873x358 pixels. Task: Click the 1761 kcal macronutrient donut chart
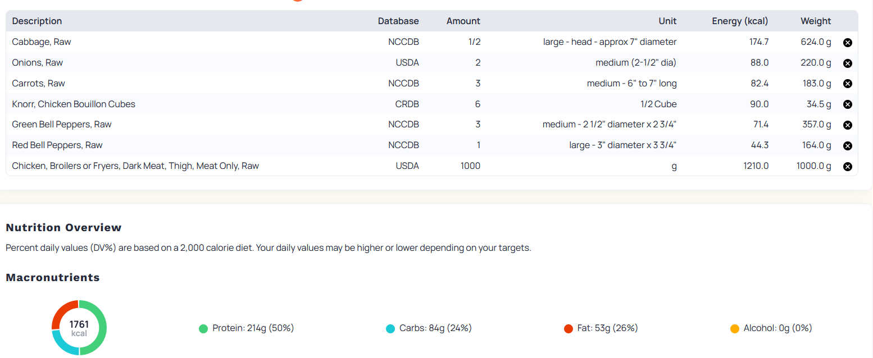tap(79, 328)
